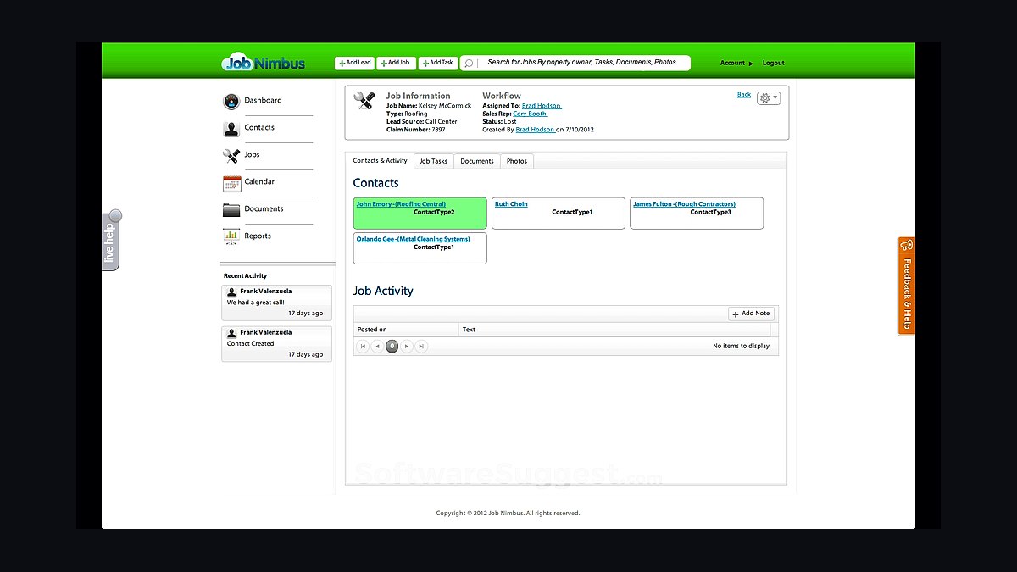This screenshot has width=1017, height=572.
Task: Select the Contacts & Activity tab
Action: pos(381,160)
